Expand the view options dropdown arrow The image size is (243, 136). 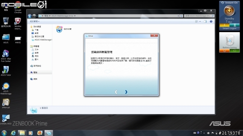(x=200, y=22)
